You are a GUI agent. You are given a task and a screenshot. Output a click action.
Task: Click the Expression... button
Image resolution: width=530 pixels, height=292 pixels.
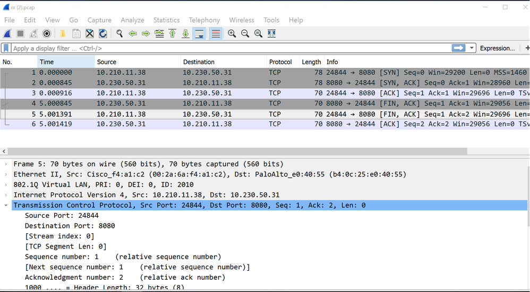pyautogui.click(x=497, y=48)
